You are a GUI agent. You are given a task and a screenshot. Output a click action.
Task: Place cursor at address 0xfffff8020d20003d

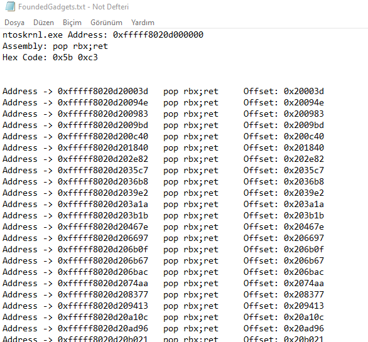103,91
